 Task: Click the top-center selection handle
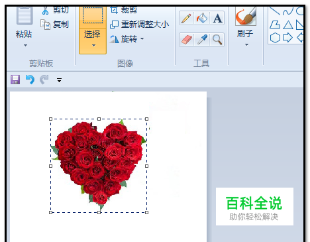point(99,119)
